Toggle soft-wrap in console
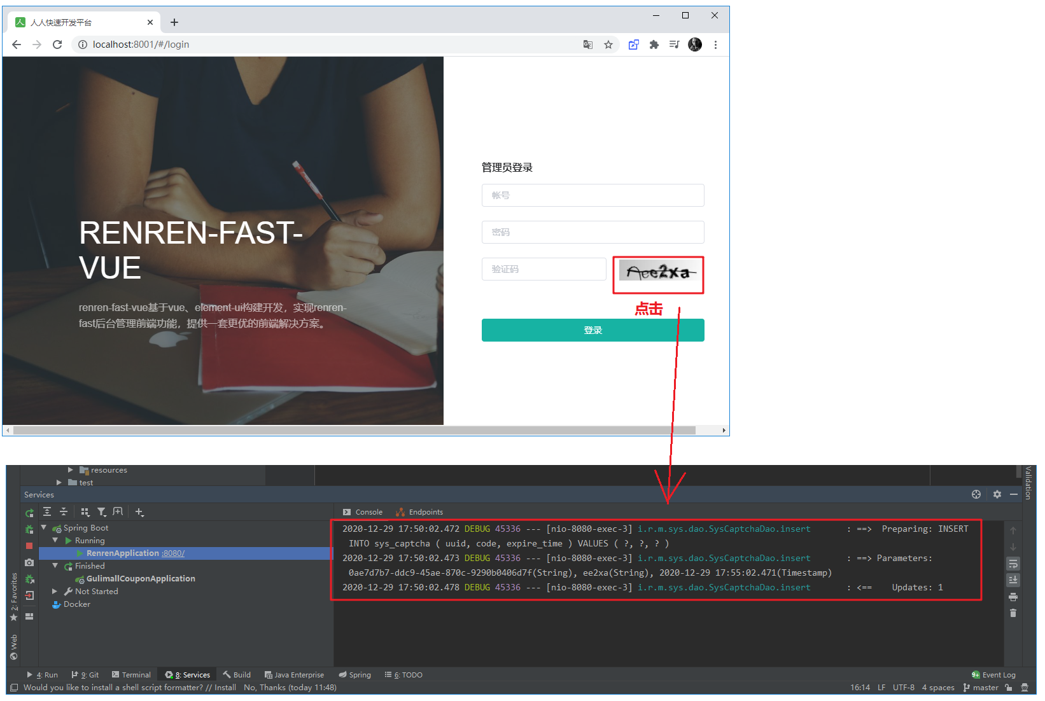This screenshot has width=1045, height=701. click(1013, 564)
